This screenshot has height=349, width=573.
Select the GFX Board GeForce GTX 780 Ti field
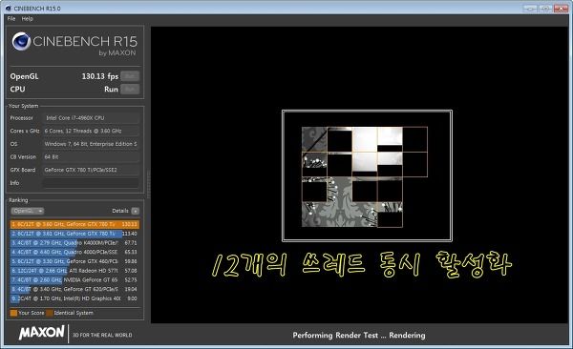coord(91,170)
